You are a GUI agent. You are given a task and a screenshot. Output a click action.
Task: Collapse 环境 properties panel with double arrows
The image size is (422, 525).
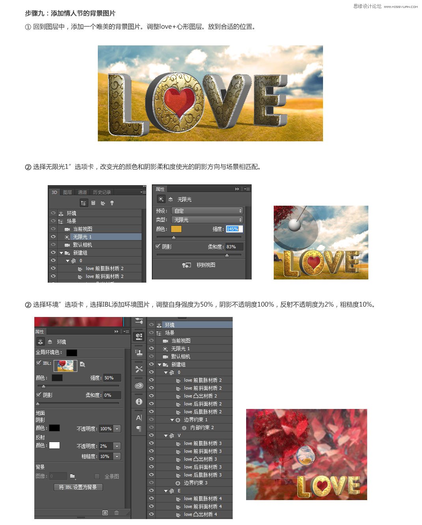116,332
